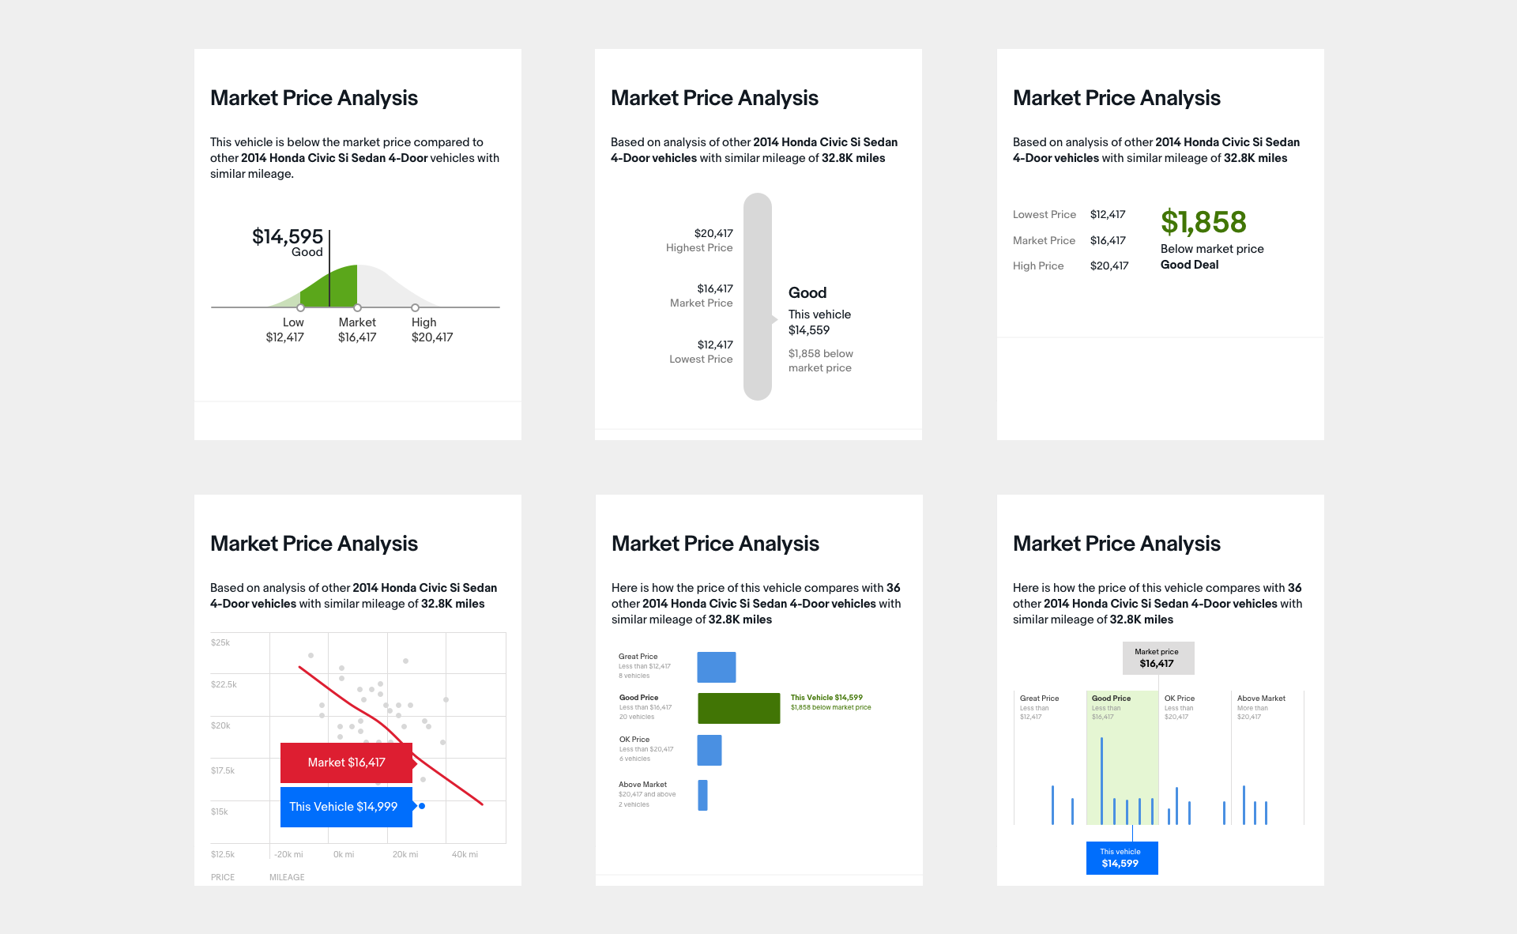Screen dimensions: 1517x934
Task: Click the "0k mi" label on the mileage axis
Action: click(344, 854)
